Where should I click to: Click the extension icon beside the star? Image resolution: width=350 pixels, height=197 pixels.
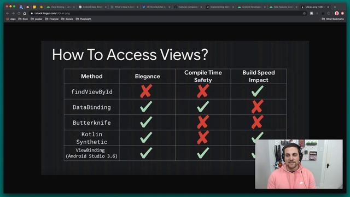(x=312, y=13)
